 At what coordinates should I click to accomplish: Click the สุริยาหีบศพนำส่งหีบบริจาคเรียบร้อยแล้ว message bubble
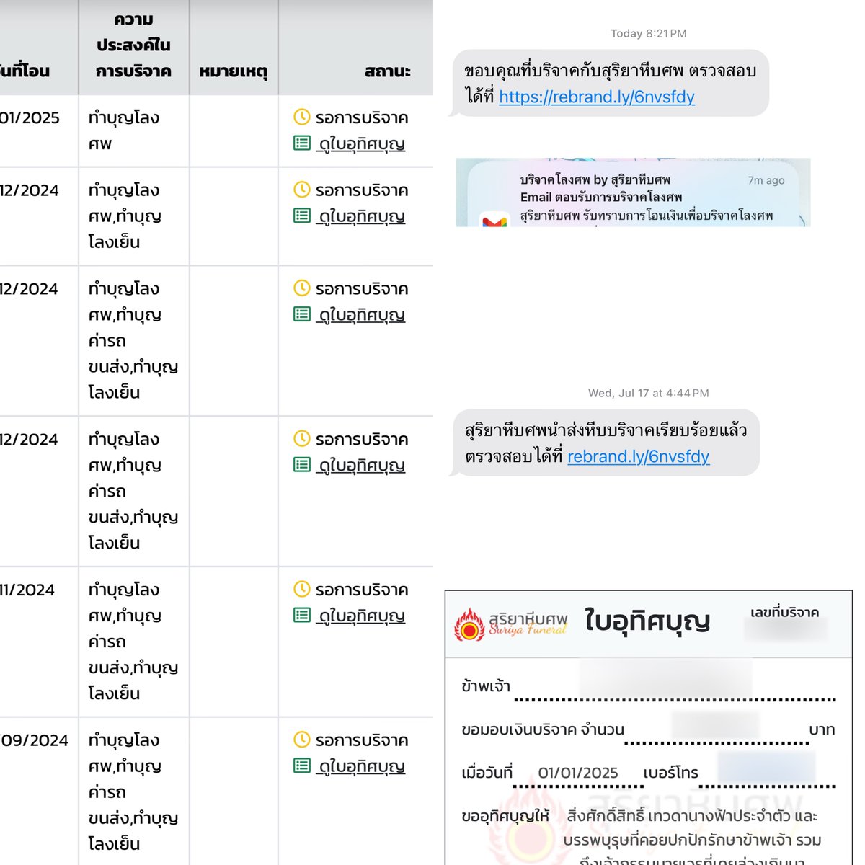pyautogui.click(x=605, y=443)
